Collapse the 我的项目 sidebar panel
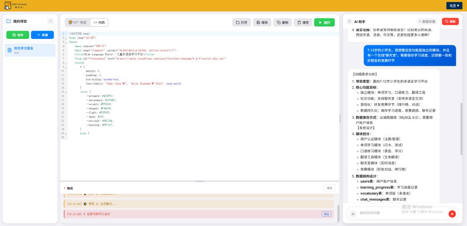This screenshot has width=467, height=226. coord(50,21)
